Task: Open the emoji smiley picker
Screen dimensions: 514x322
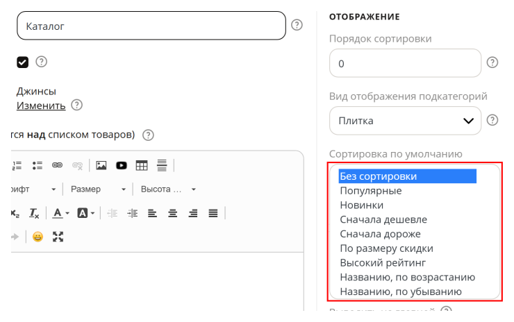Action: coord(38,237)
